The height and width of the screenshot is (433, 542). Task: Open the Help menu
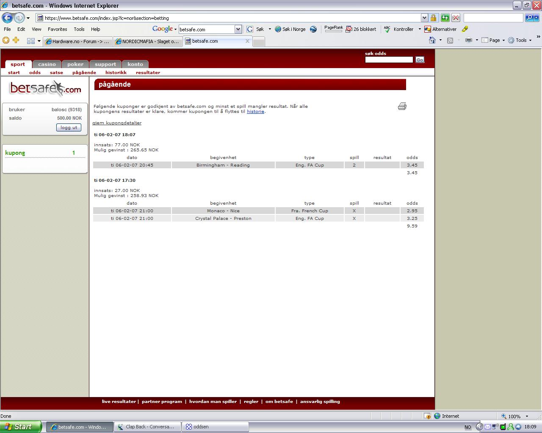(95, 29)
